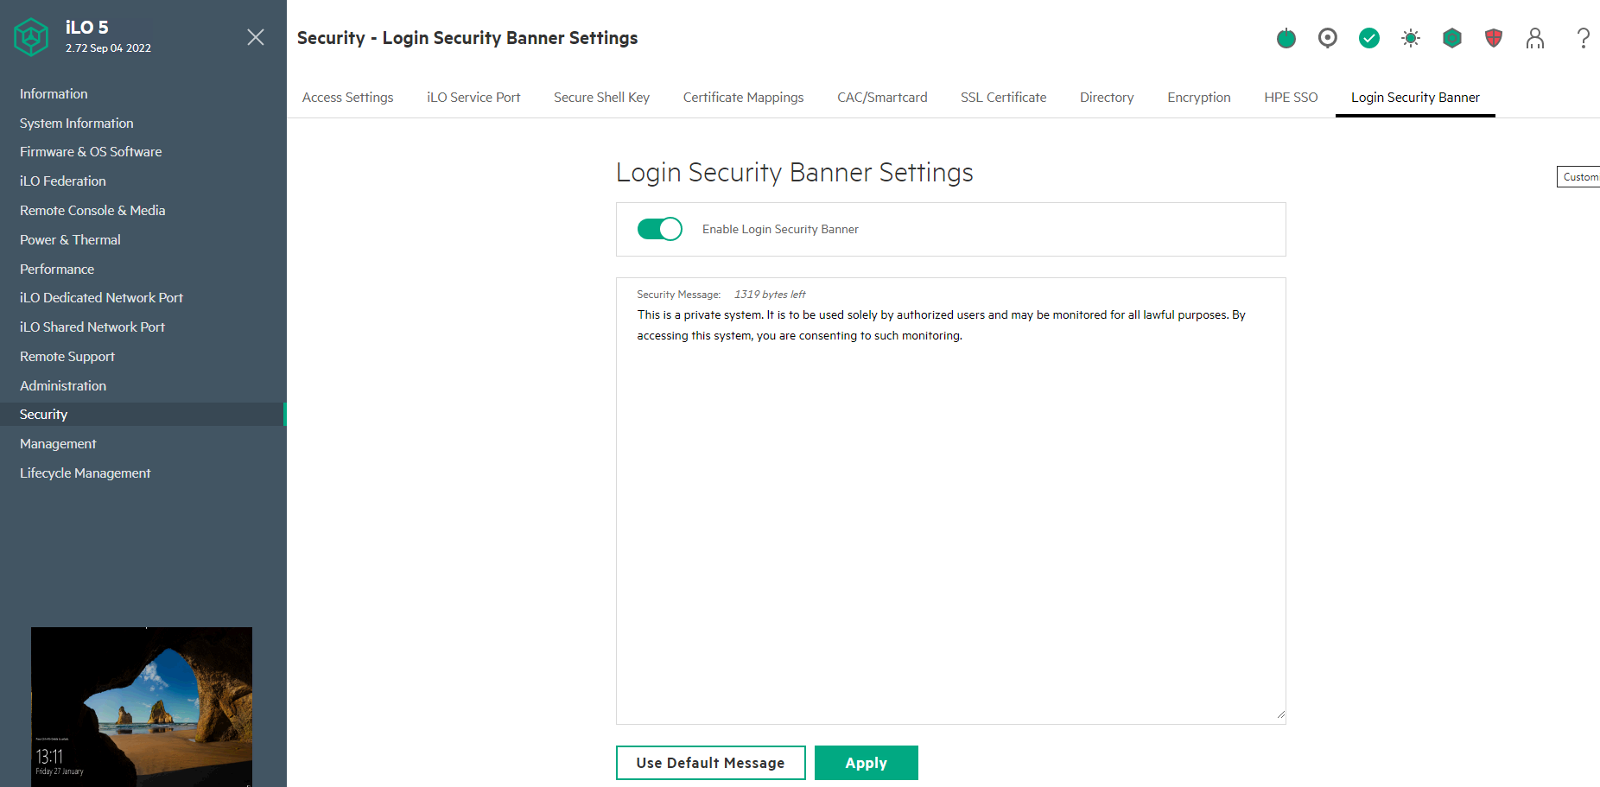
Task: Click the green checkmark health icon
Action: 1368,38
